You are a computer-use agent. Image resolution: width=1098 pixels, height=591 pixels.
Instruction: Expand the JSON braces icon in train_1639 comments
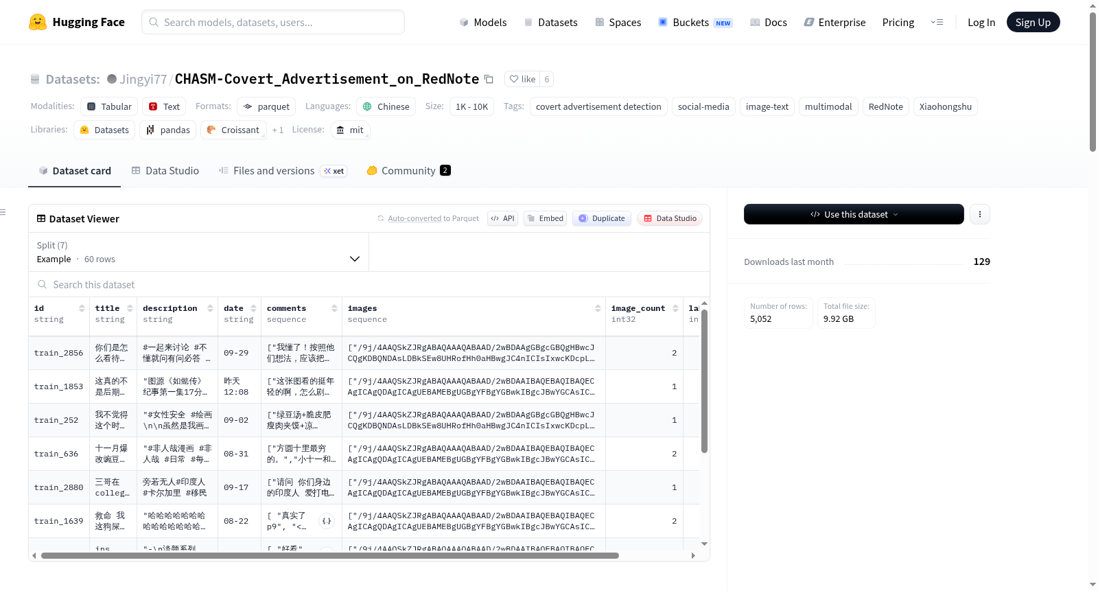coord(327,521)
